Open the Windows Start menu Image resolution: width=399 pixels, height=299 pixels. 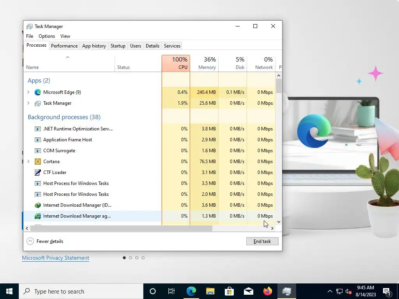click(x=9, y=291)
